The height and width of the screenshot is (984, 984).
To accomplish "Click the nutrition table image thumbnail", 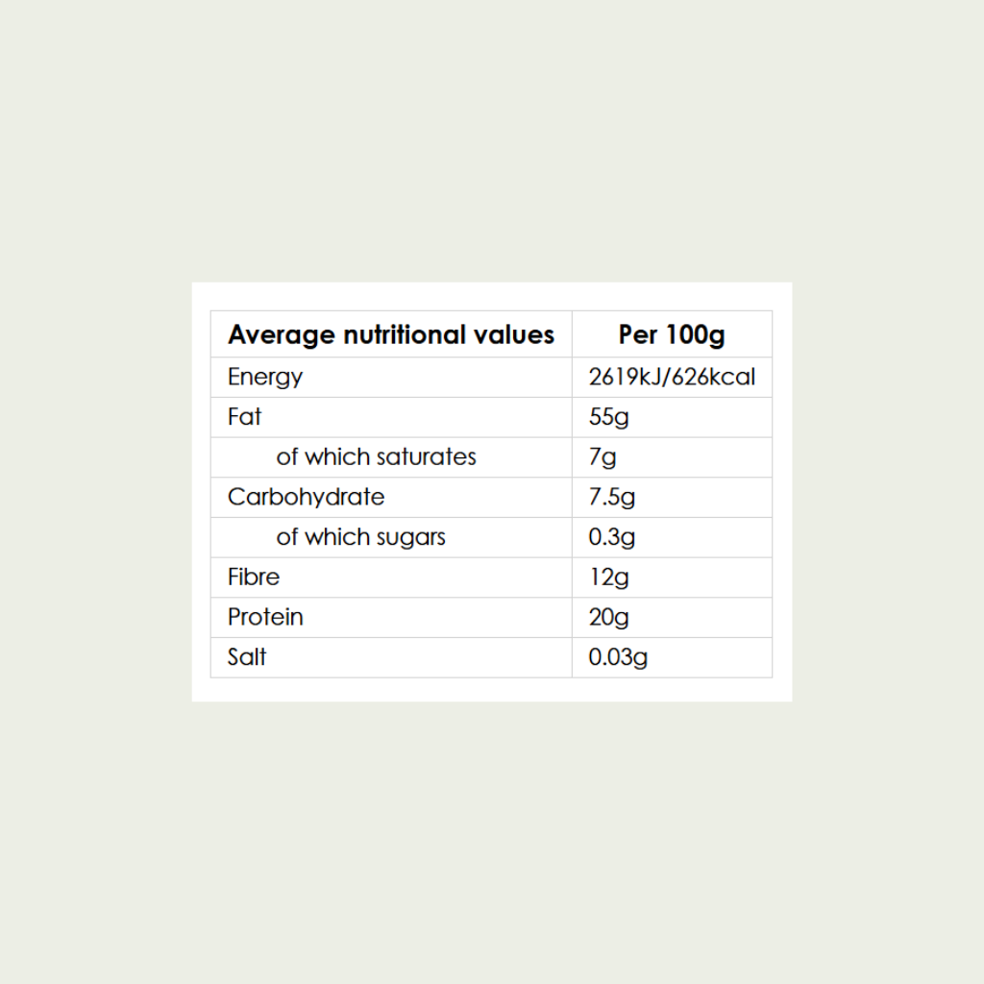I will coord(492,492).
